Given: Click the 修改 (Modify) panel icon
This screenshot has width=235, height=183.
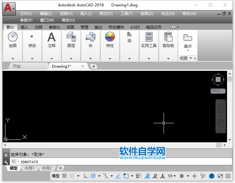Looking at the screenshot, I should pos(32,36).
